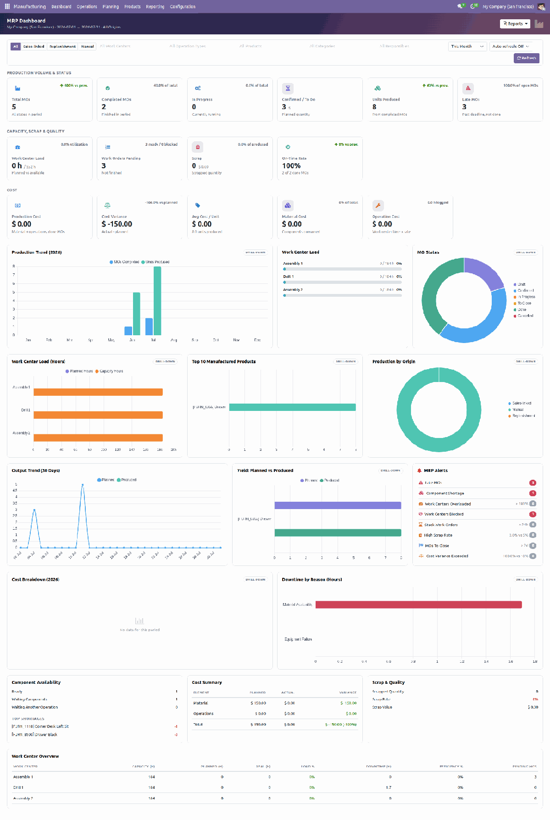
Task: Open the Component Shortage alert row
Action: pyautogui.click(x=477, y=493)
